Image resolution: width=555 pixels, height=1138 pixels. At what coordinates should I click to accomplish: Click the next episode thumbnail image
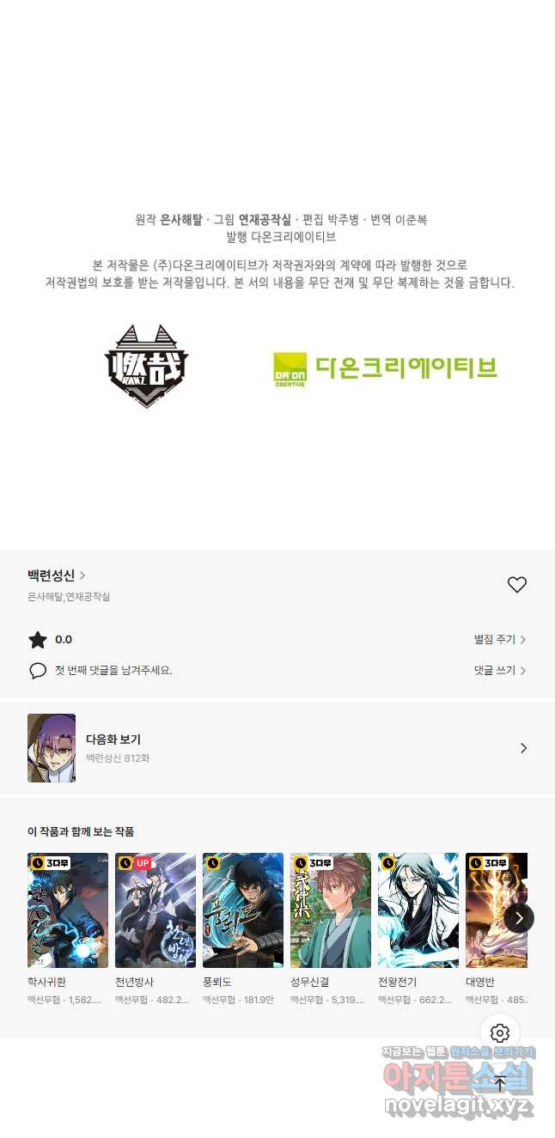click(x=52, y=748)
